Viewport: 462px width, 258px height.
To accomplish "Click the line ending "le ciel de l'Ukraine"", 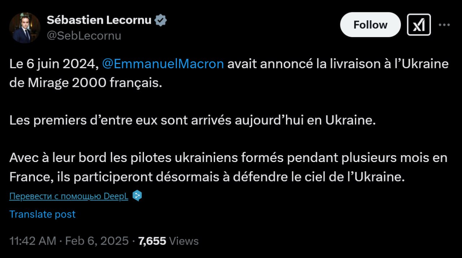I will click(205, 177).
